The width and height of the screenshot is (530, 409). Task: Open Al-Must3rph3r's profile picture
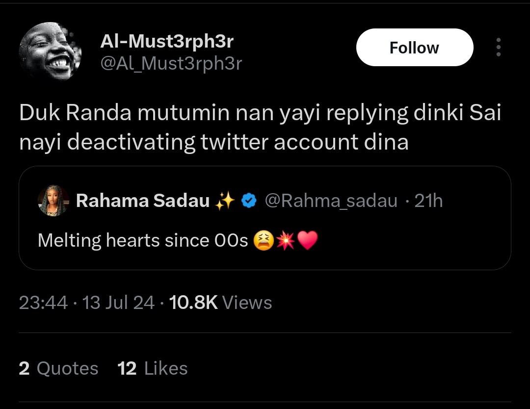tap(50, 51)
